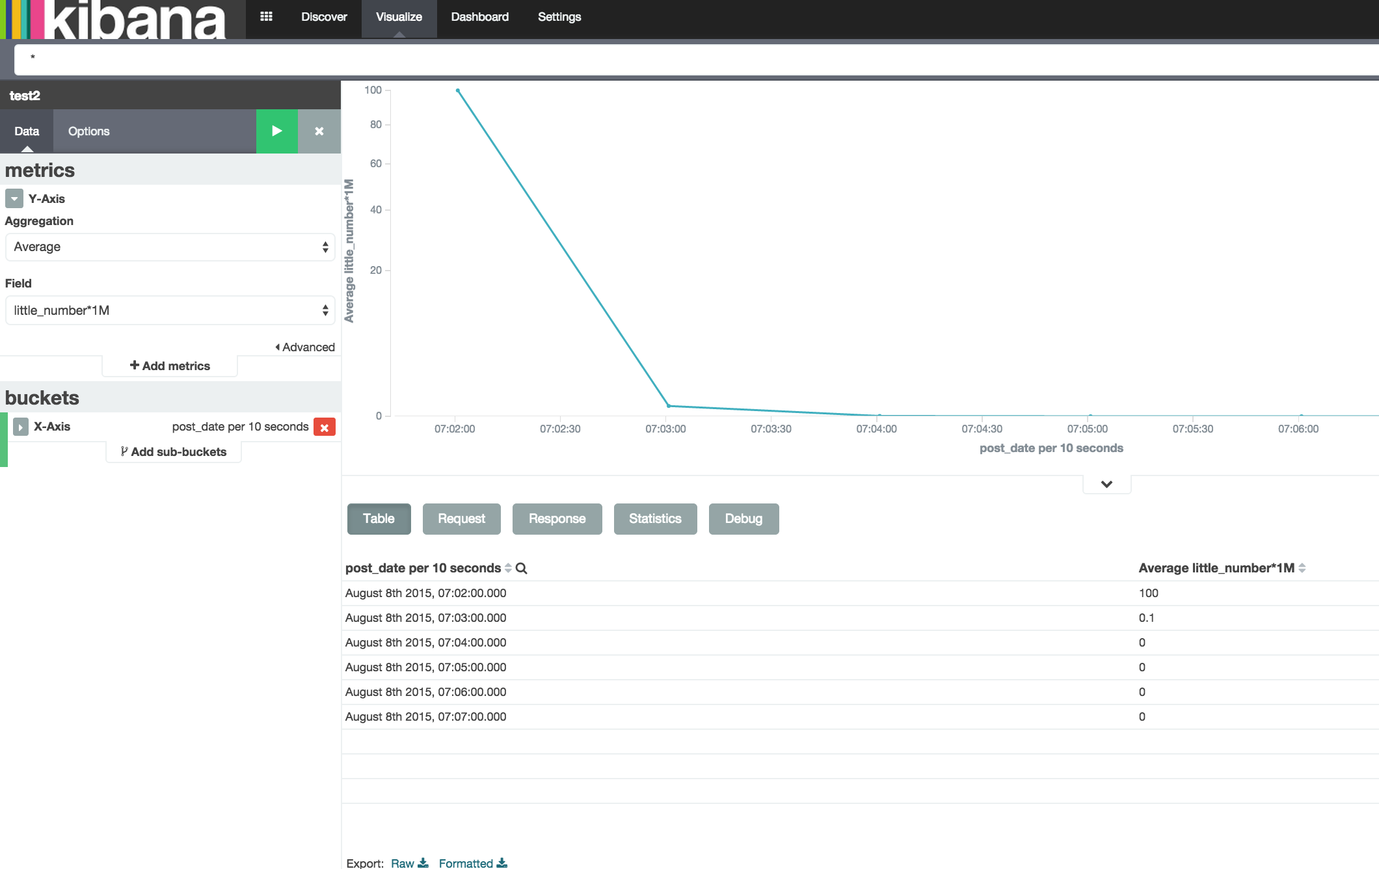
Task: Expand the Advanced options section
Action: (x=304, y=347)
